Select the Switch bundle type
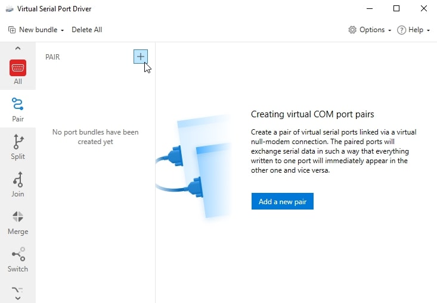 tap(18, 260)
